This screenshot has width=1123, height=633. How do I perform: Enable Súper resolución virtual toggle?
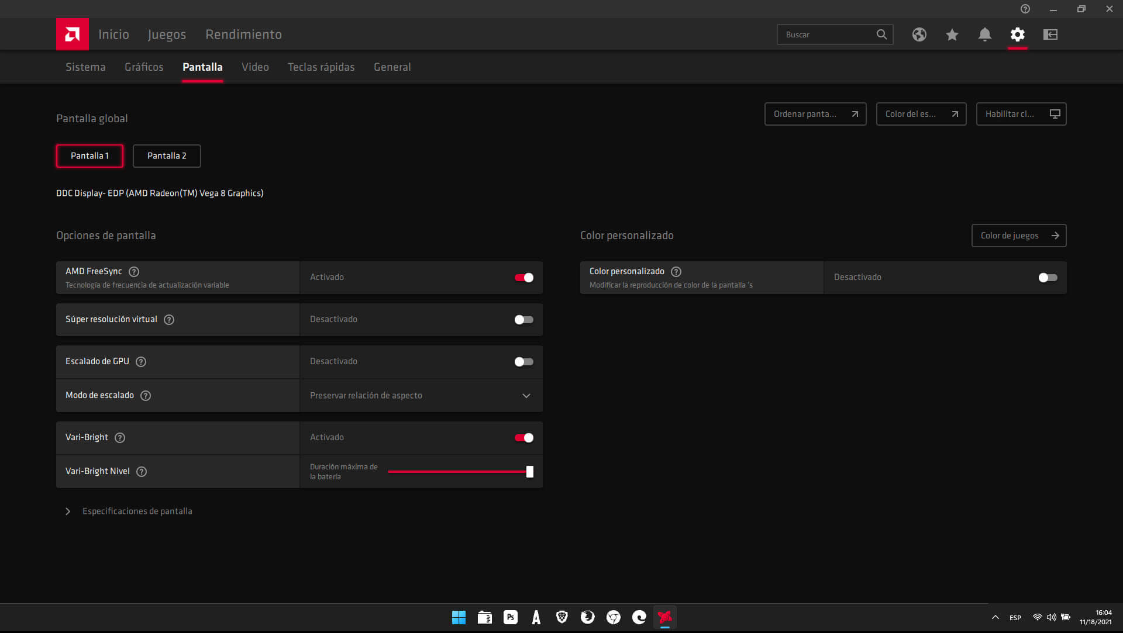tap(524, 320)
